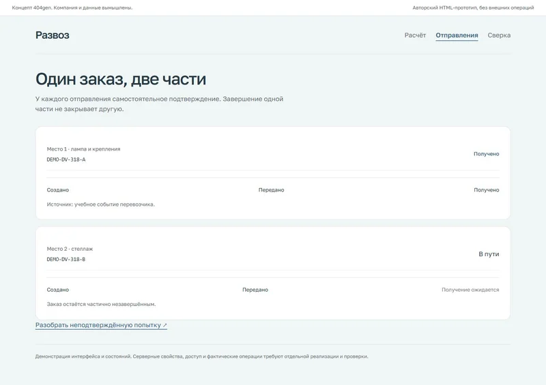Click the subtitle about самостоятельное подтверждение
This screenshot has height=385, width=546.
(159, 104)
